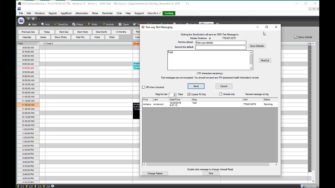The image size is (335, 188).
Task: Open the Reports menu
Action: point(53,13)
